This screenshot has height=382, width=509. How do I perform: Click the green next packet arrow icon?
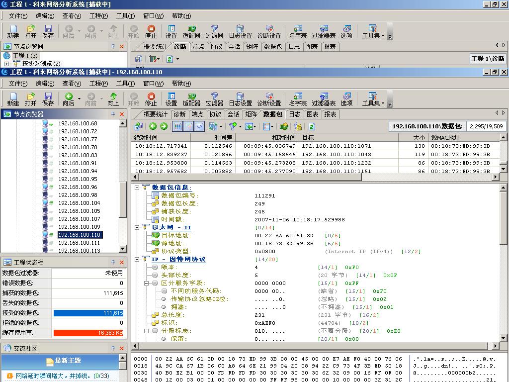click(x=164, y=126)
